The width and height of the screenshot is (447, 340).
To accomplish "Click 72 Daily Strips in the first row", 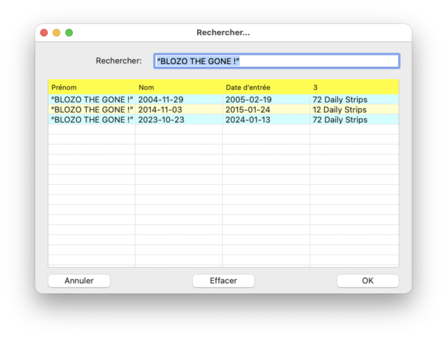I will tap(340, 100).
